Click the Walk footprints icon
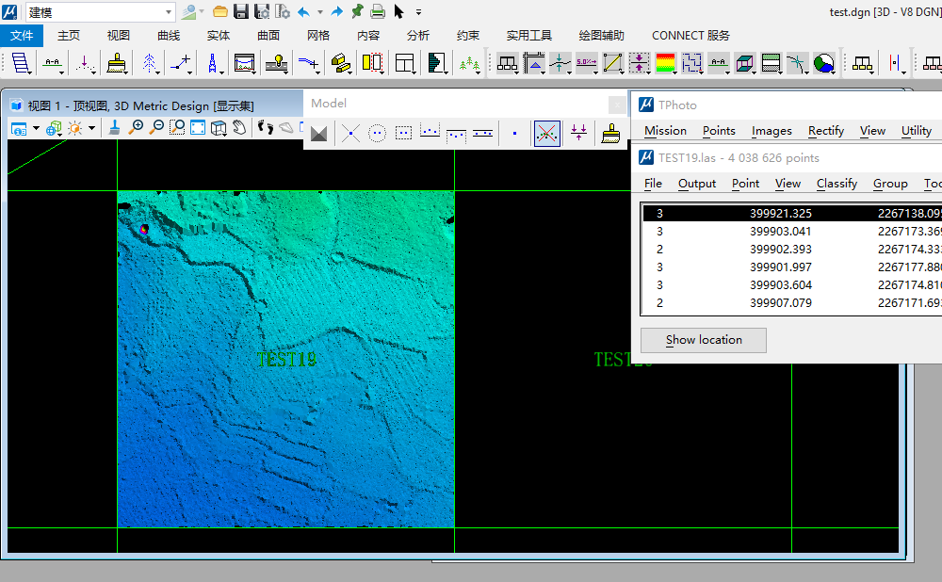The width and height of the screenshot is (942, 582). tap(266, 128)
